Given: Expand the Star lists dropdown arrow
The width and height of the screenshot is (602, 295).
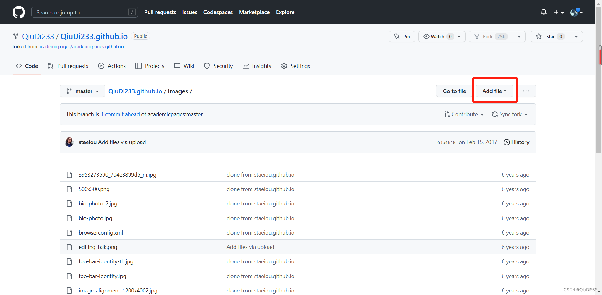Looking at the screenshot, I should tap(576, 36).
